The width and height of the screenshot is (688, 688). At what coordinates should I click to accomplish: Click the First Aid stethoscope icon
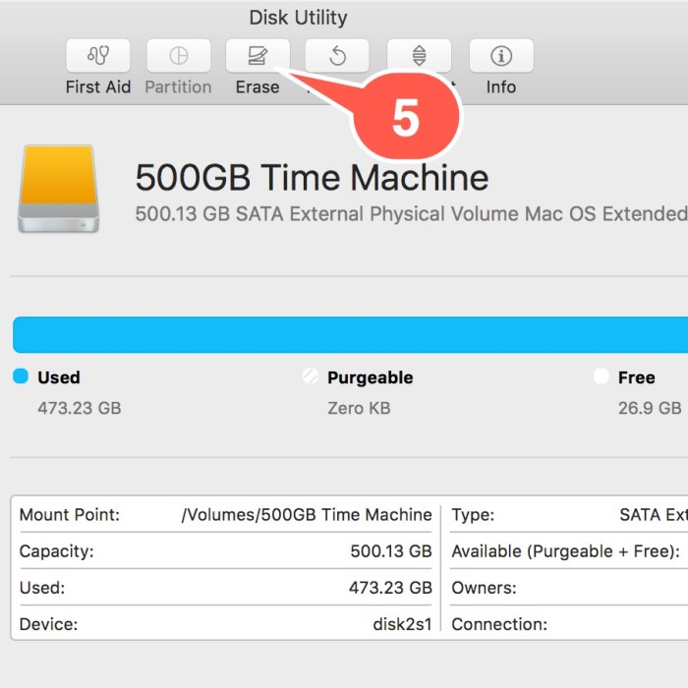coord(98,56)
